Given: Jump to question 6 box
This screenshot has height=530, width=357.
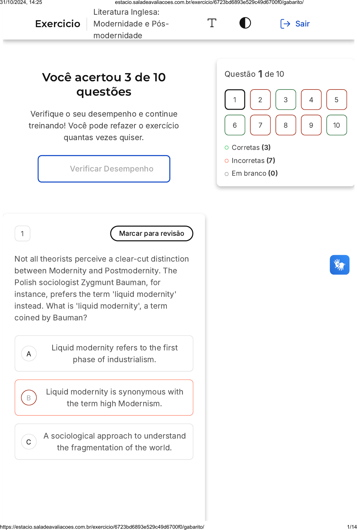Looking at the screenshot, I should click(x=235, y=125).
